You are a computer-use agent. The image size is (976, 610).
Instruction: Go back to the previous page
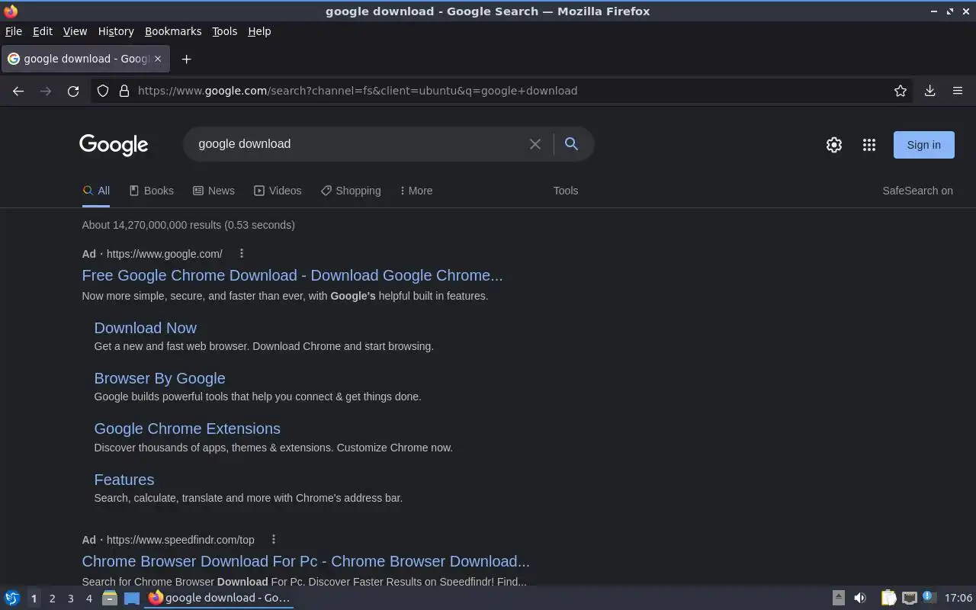pyautogui.click(x=18, y=91)
